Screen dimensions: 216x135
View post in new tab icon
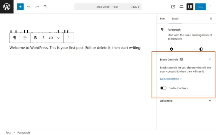click(x=173, y=7)
